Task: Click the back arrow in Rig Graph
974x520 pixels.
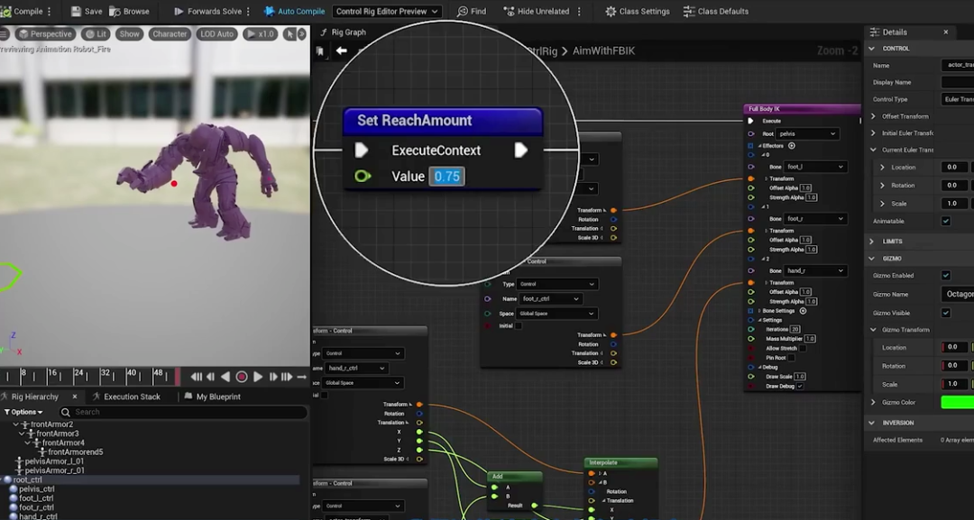Action: coord(341,50)
